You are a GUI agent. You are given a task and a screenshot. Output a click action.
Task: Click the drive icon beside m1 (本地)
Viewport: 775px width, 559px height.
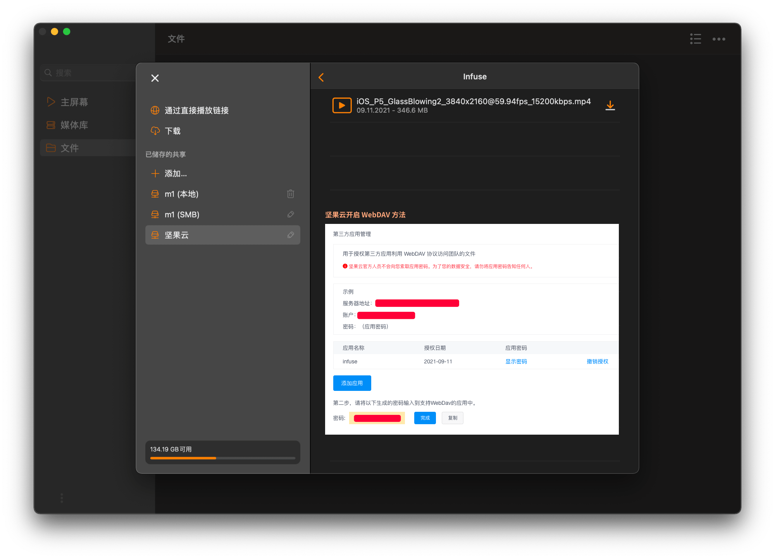155,194
